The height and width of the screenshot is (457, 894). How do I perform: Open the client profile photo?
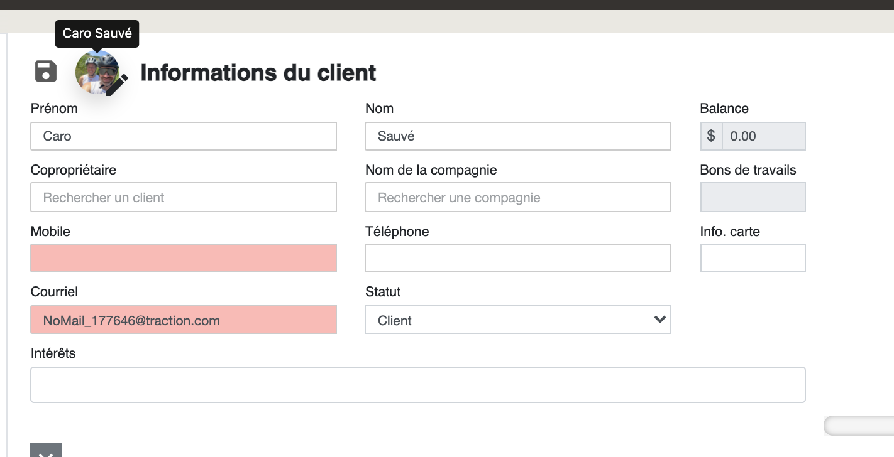(x=96, y=72)
